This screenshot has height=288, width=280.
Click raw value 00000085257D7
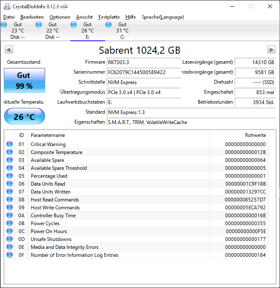pos(245,200)
